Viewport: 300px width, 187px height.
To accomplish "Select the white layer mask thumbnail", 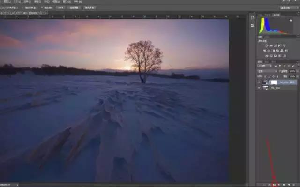I will pos(274,82).
